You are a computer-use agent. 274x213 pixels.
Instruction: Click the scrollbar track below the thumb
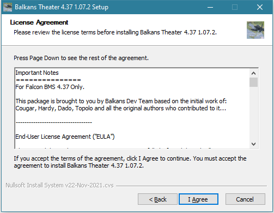tap(254, 113)
